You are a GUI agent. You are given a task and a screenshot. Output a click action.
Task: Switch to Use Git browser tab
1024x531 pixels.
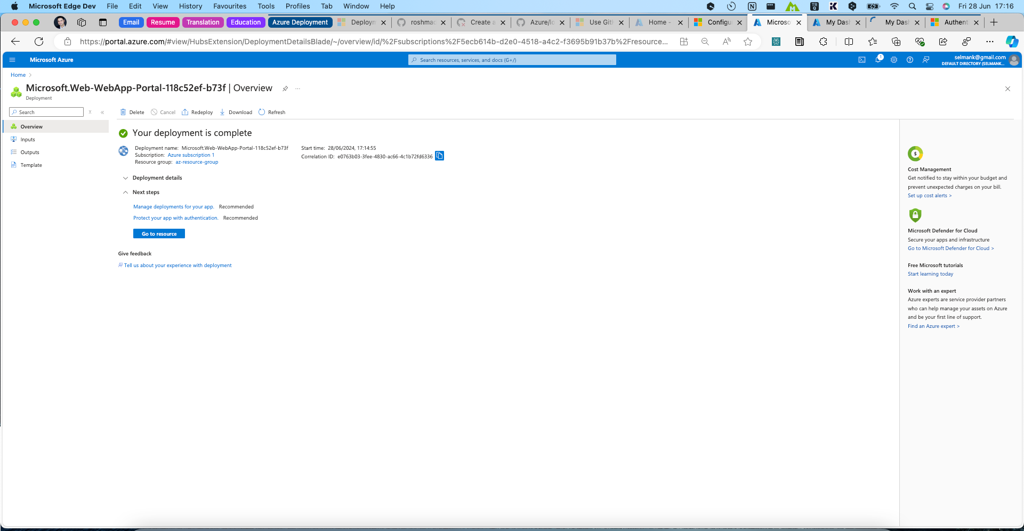(x=599, y=22)
